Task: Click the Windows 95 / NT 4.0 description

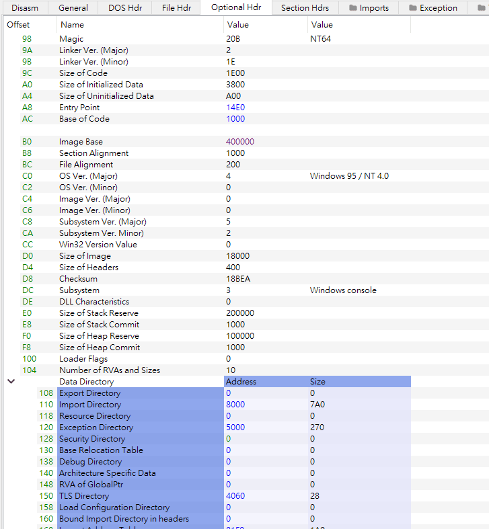Action: [x=349, y=175]
